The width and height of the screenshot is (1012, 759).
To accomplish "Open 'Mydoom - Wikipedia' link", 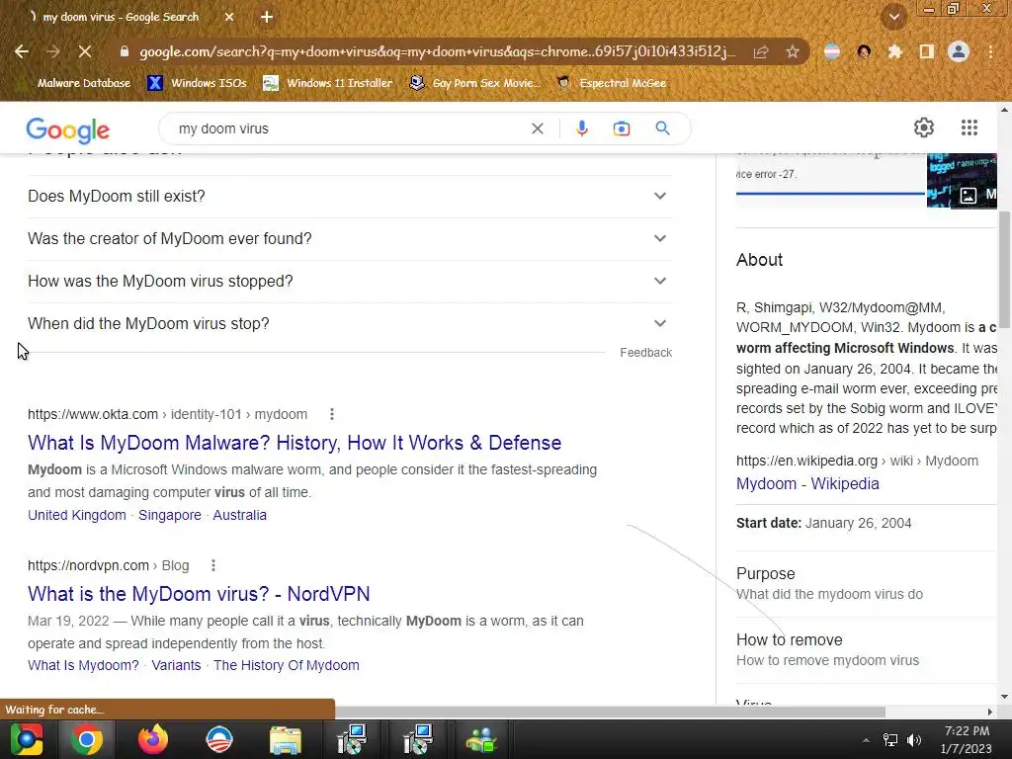I will tap(807, 483).
